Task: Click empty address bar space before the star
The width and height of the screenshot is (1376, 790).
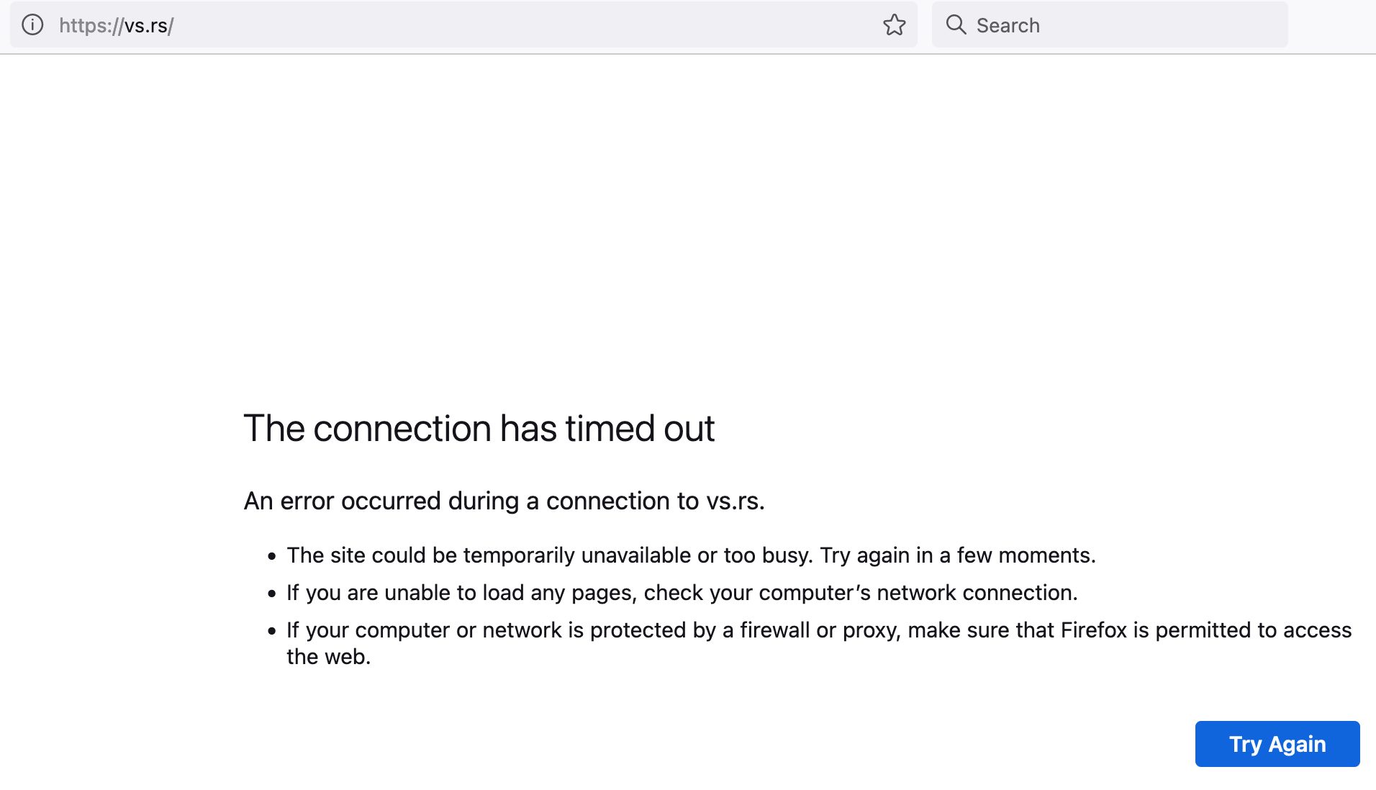Action: pyautogui.click(x=525, y=25)
